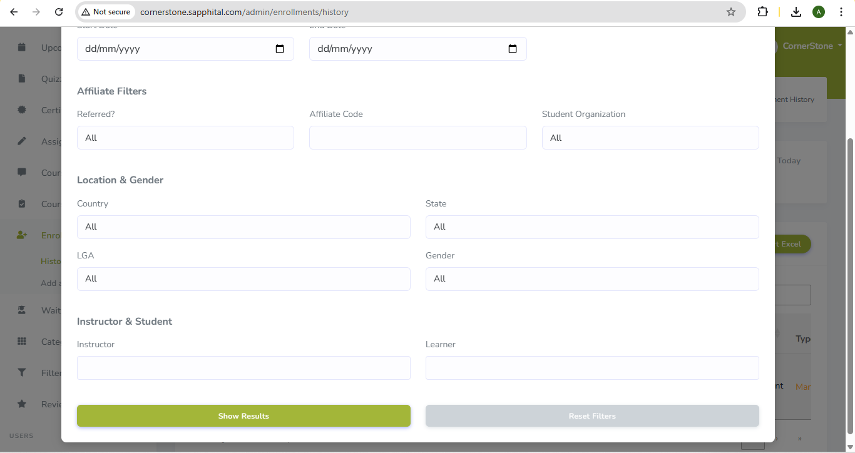Image resolution: width=855 pixels, height=453 pixels.
Task: Click the Enrollments sidebar user-plus icon
Action: (22, 235)
